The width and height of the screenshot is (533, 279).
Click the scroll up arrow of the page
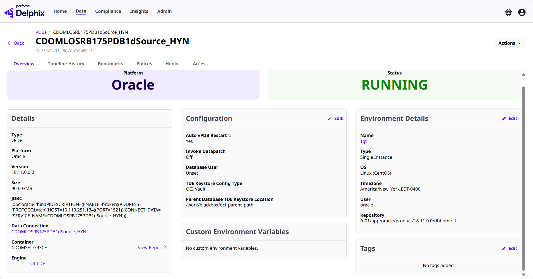click(x=524, y=74)
